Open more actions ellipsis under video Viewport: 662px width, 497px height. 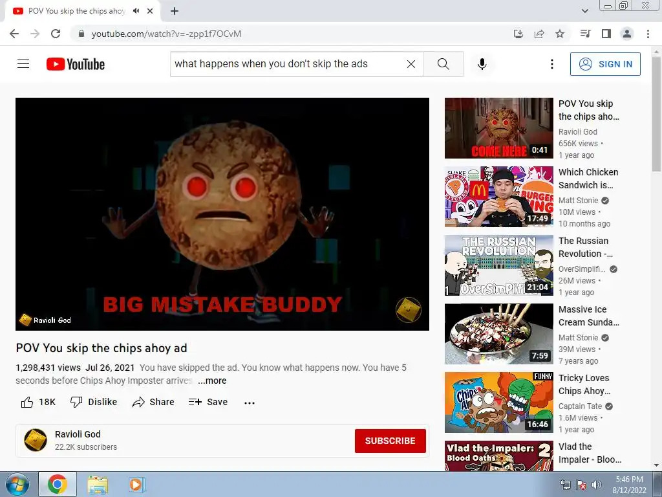[250, 403]
